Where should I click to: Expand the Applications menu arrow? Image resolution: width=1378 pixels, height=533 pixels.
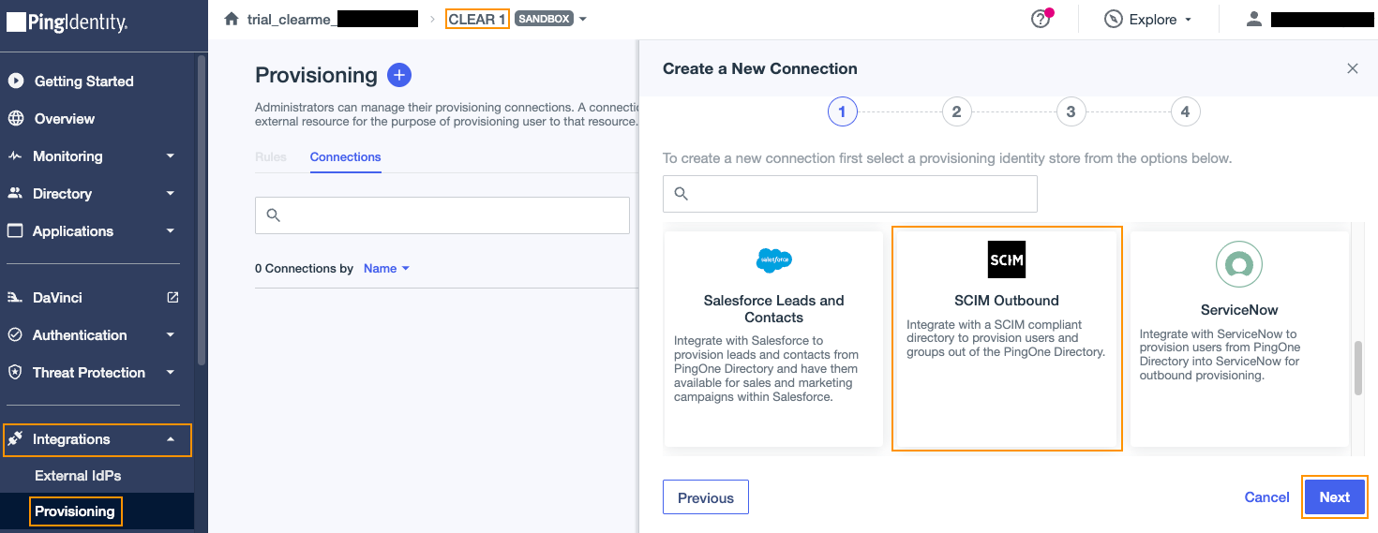pos(171,231)
